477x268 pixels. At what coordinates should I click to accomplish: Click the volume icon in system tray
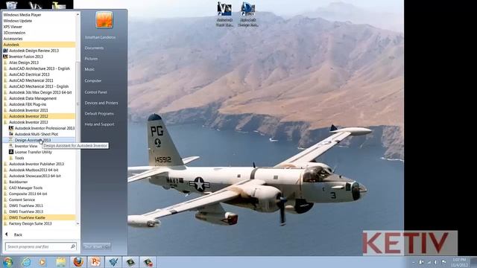point(435,262)
